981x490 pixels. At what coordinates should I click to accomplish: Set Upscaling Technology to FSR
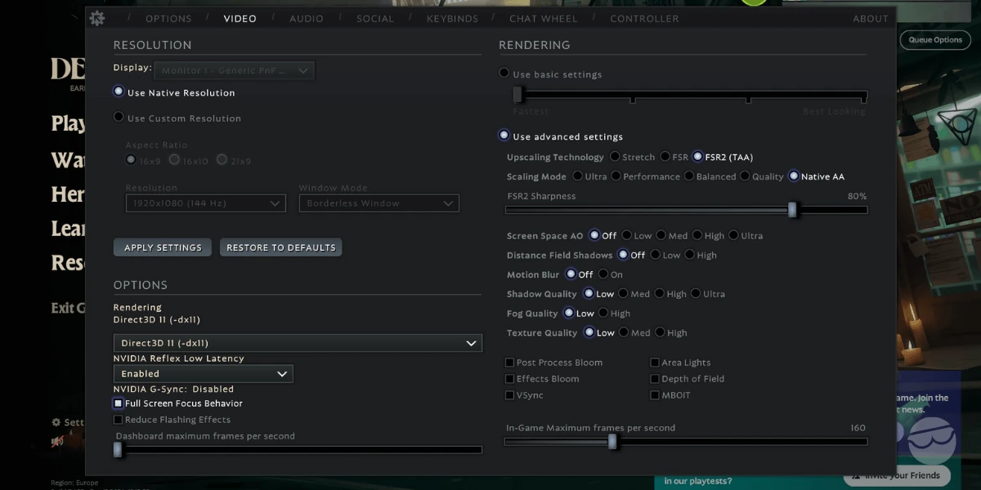[674, 157]
